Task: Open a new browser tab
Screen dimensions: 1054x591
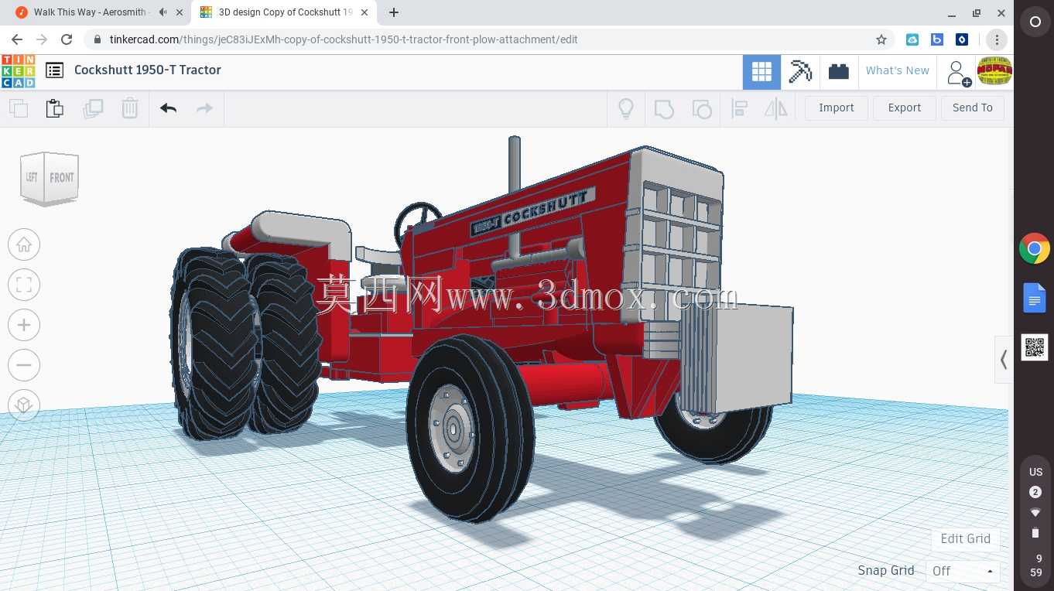Action: point(394,12)
